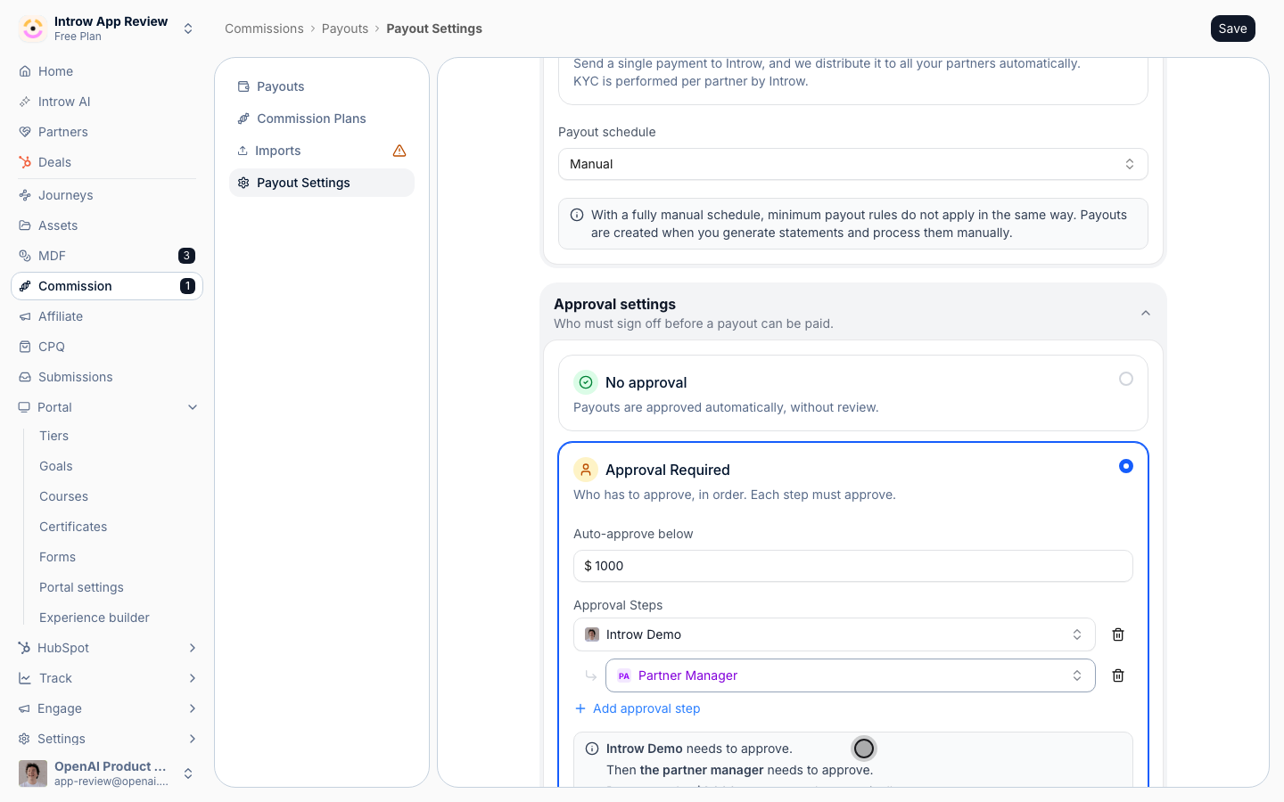The height and width of the screenshot is (802, 1284).
Task: Click the info icon beside manual schedule note
Action: coord(577,215)
